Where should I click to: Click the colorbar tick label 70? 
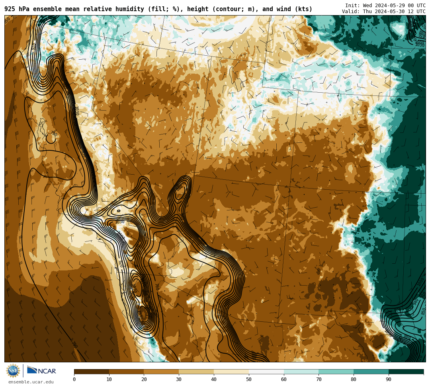click(319, 379)
